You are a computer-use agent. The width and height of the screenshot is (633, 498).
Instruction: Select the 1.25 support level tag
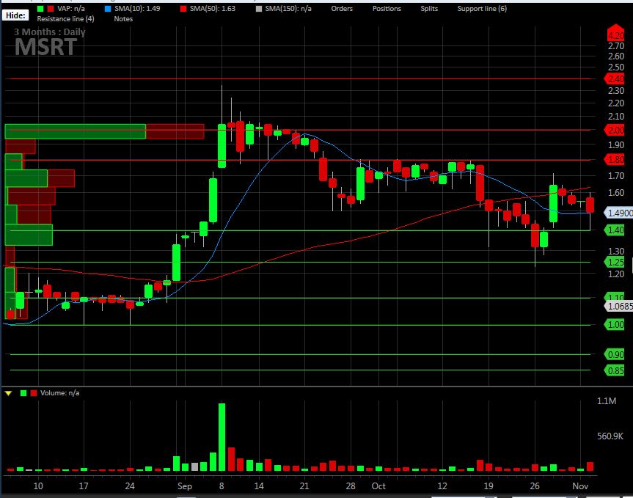click(x=615, y=262)
